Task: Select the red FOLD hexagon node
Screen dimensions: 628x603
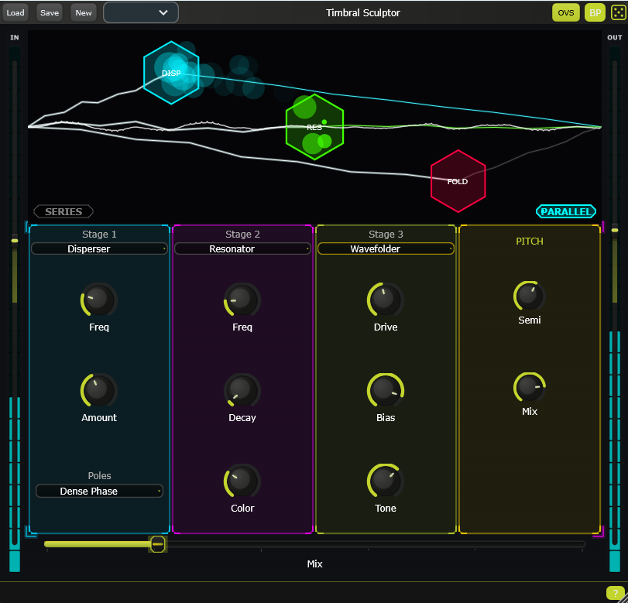Action: (x=458, y=181)
